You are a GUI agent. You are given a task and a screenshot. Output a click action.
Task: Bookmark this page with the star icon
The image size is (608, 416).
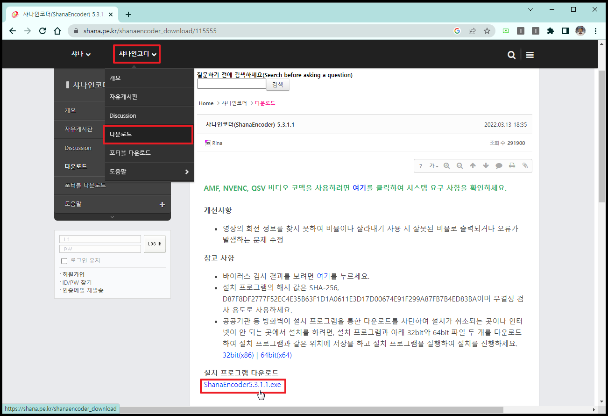[x=487, y=31]
